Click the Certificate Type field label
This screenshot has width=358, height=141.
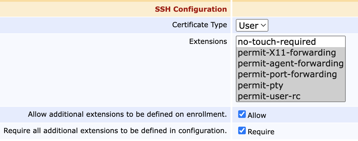pos(200,25)
